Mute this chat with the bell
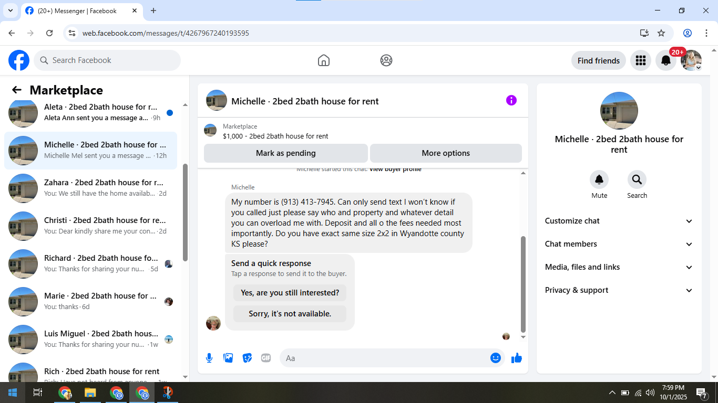 click(x=599, y=180)
